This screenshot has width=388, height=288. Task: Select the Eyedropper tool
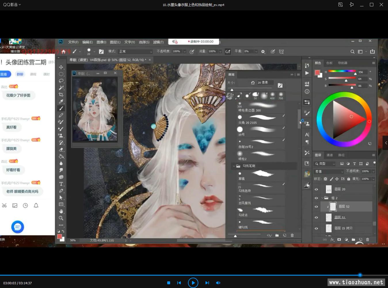pyautogui.click(x=61, y=102)
